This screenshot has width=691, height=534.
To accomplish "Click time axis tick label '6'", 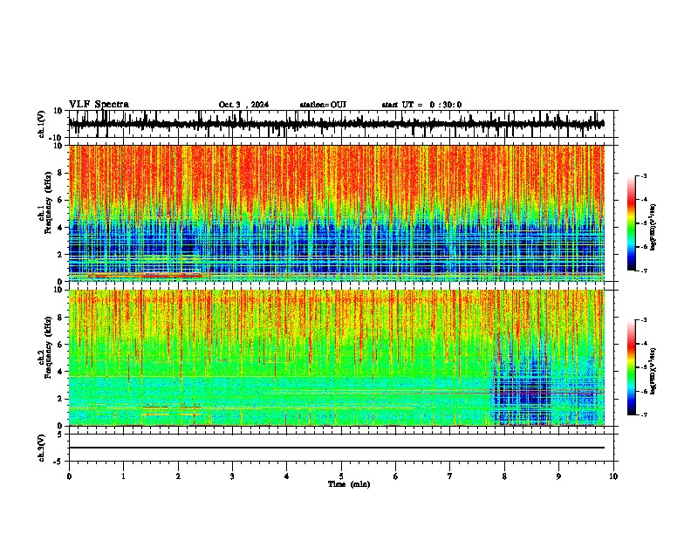I will coord(396,476).
